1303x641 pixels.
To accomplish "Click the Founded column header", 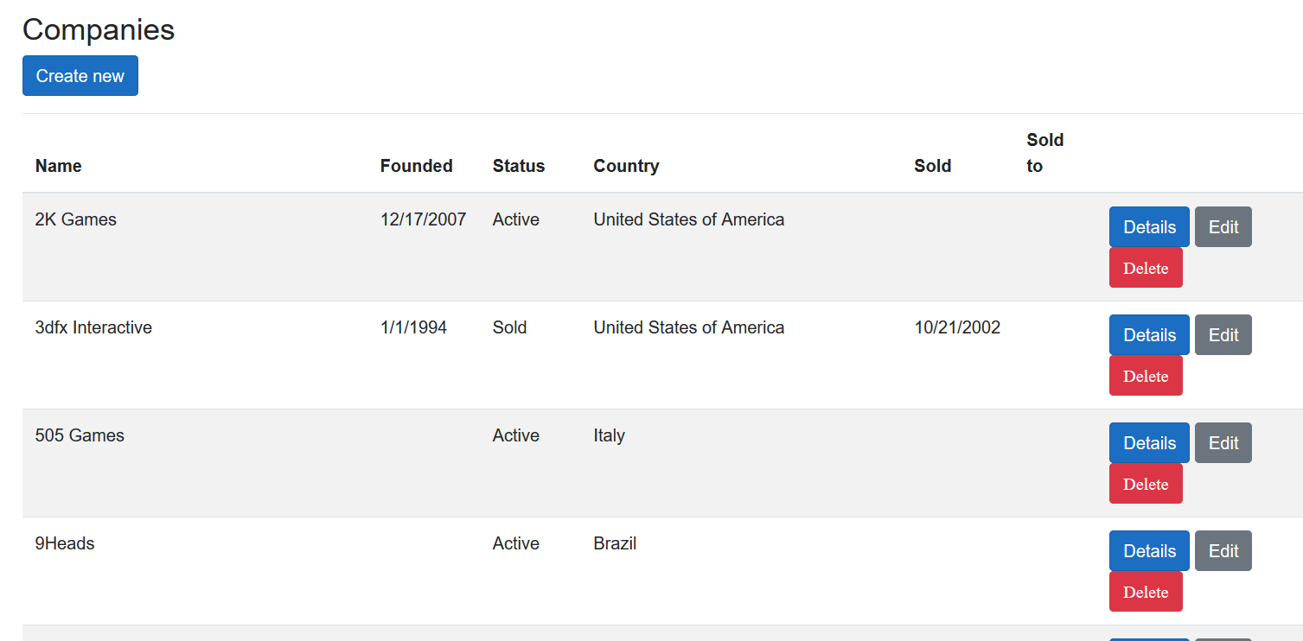I will (x=416, y=166).
